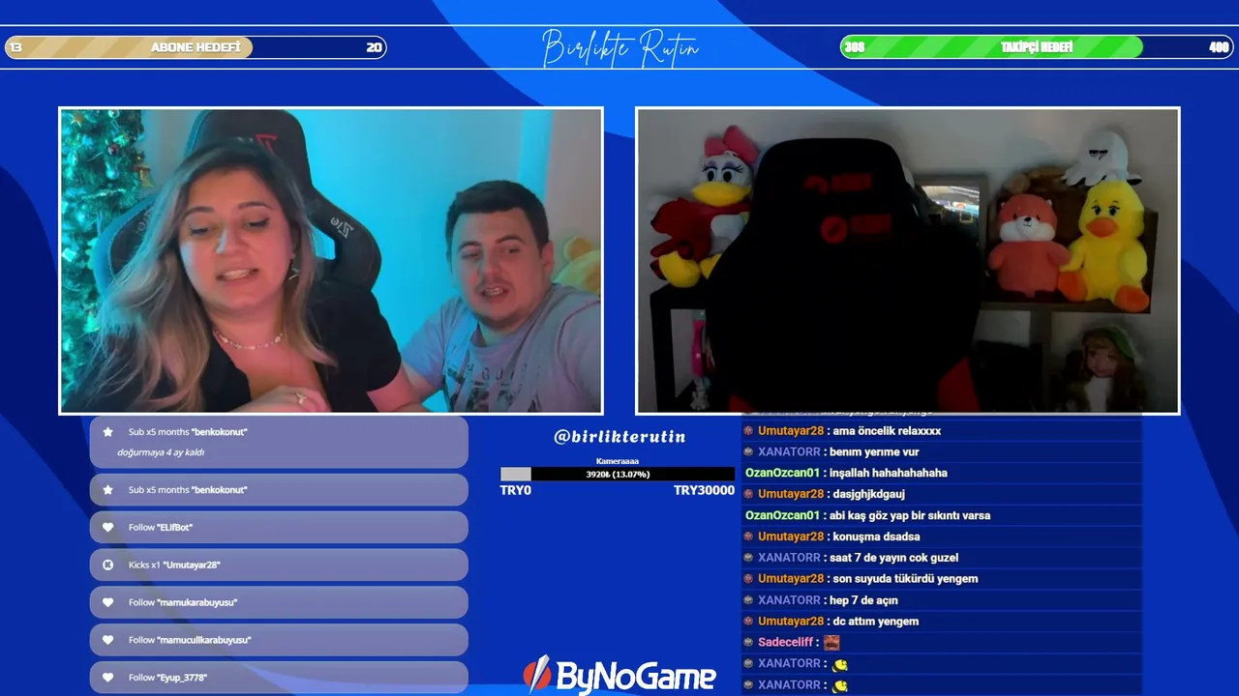Click the heart icon next to Follow "mamukarabuyusu"
The height and width of the screenshot is (696, 1239).
108,602
